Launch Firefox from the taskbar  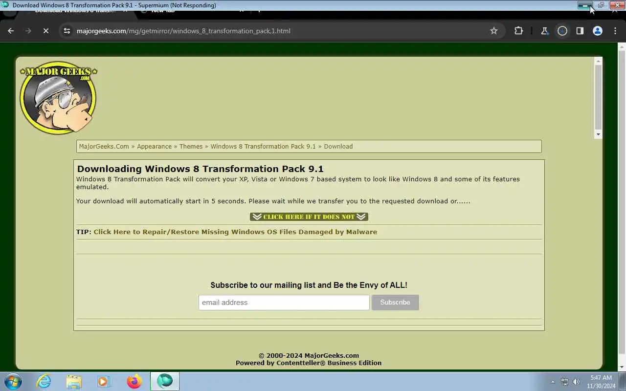tap(134, 381)
